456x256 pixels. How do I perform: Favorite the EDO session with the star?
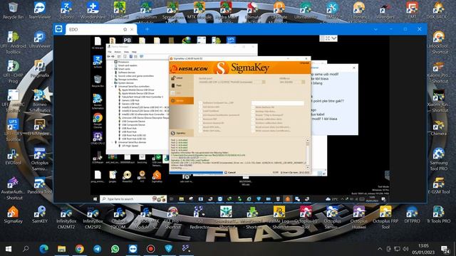coord(125,29)
